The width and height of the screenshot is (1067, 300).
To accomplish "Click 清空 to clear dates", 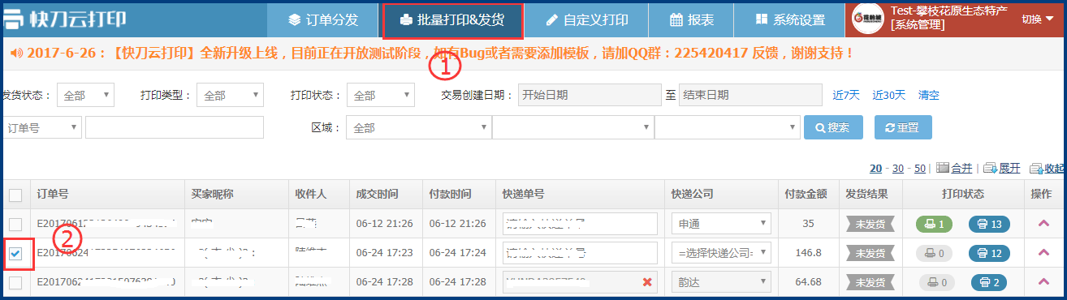I will pos(929,95).
